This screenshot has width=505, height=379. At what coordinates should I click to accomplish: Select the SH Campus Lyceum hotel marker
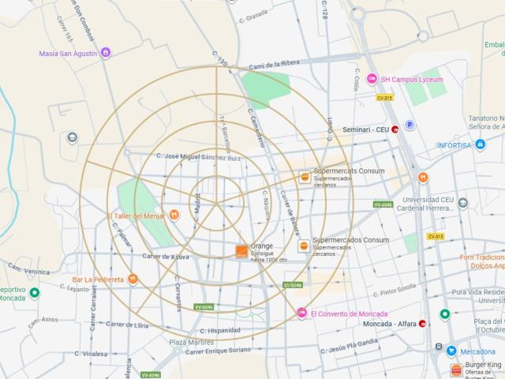(372, 79)
